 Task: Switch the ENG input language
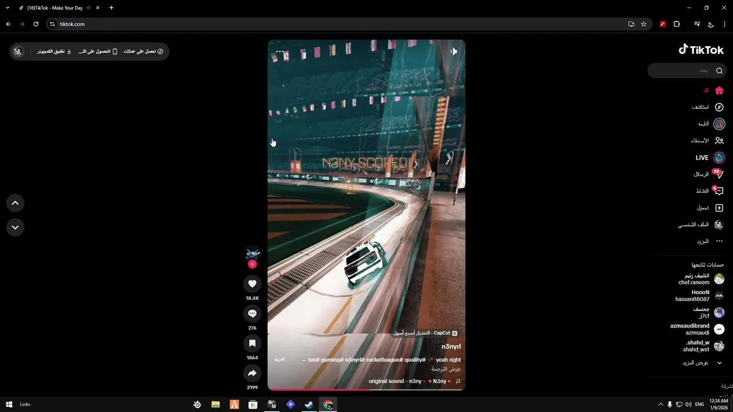699,405
